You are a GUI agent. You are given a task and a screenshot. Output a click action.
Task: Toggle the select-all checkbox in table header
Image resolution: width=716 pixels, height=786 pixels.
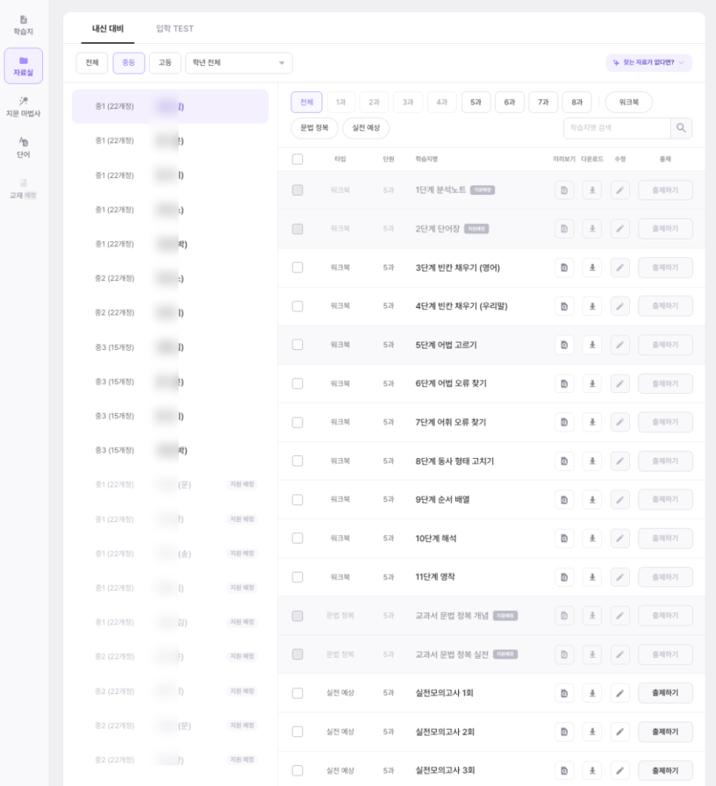[x=298, y=160]
